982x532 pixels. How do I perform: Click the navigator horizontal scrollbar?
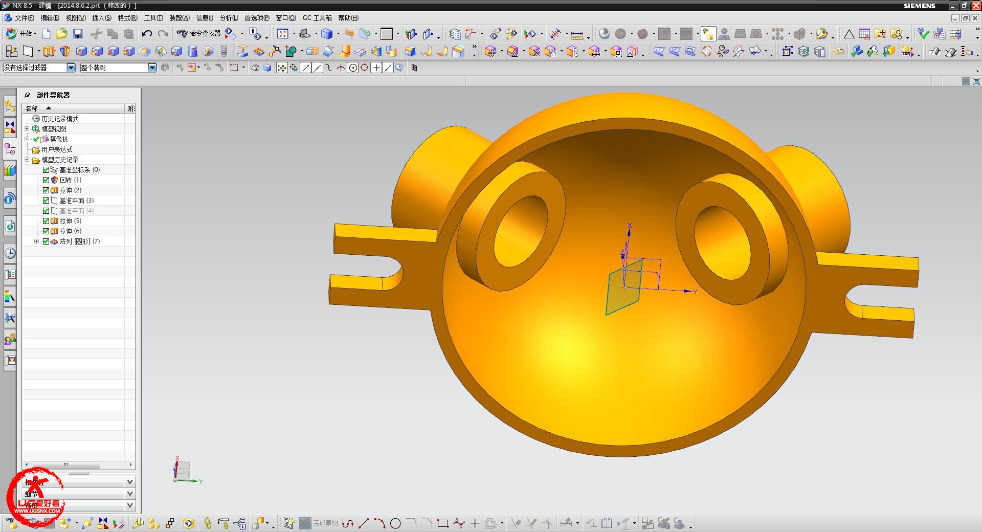click(66, 465)
